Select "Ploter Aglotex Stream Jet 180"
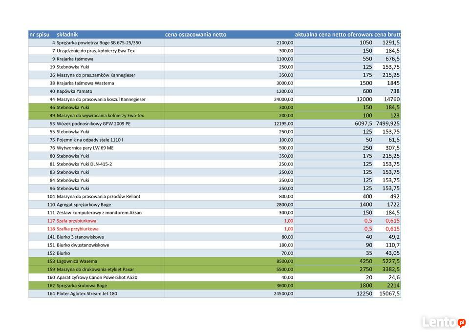Image resolution: width=470 pixels, height=332 pixels. (x=87, y=293)
